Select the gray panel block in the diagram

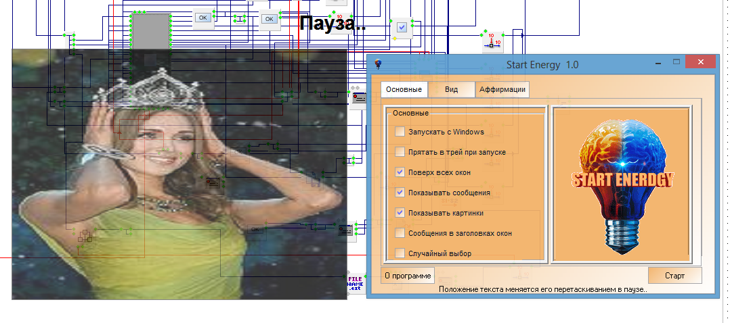point(150,31)
